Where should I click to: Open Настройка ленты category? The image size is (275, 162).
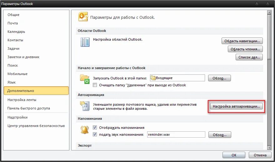[x=36, y=100]
